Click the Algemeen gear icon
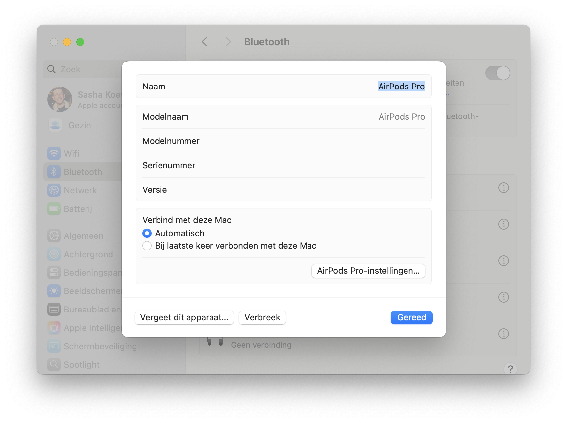 click(x=54, y=236)
